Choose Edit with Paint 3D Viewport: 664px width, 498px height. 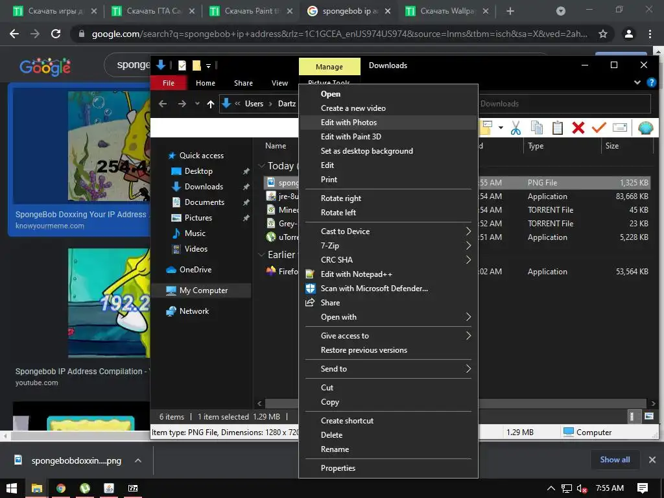[388, 137]
